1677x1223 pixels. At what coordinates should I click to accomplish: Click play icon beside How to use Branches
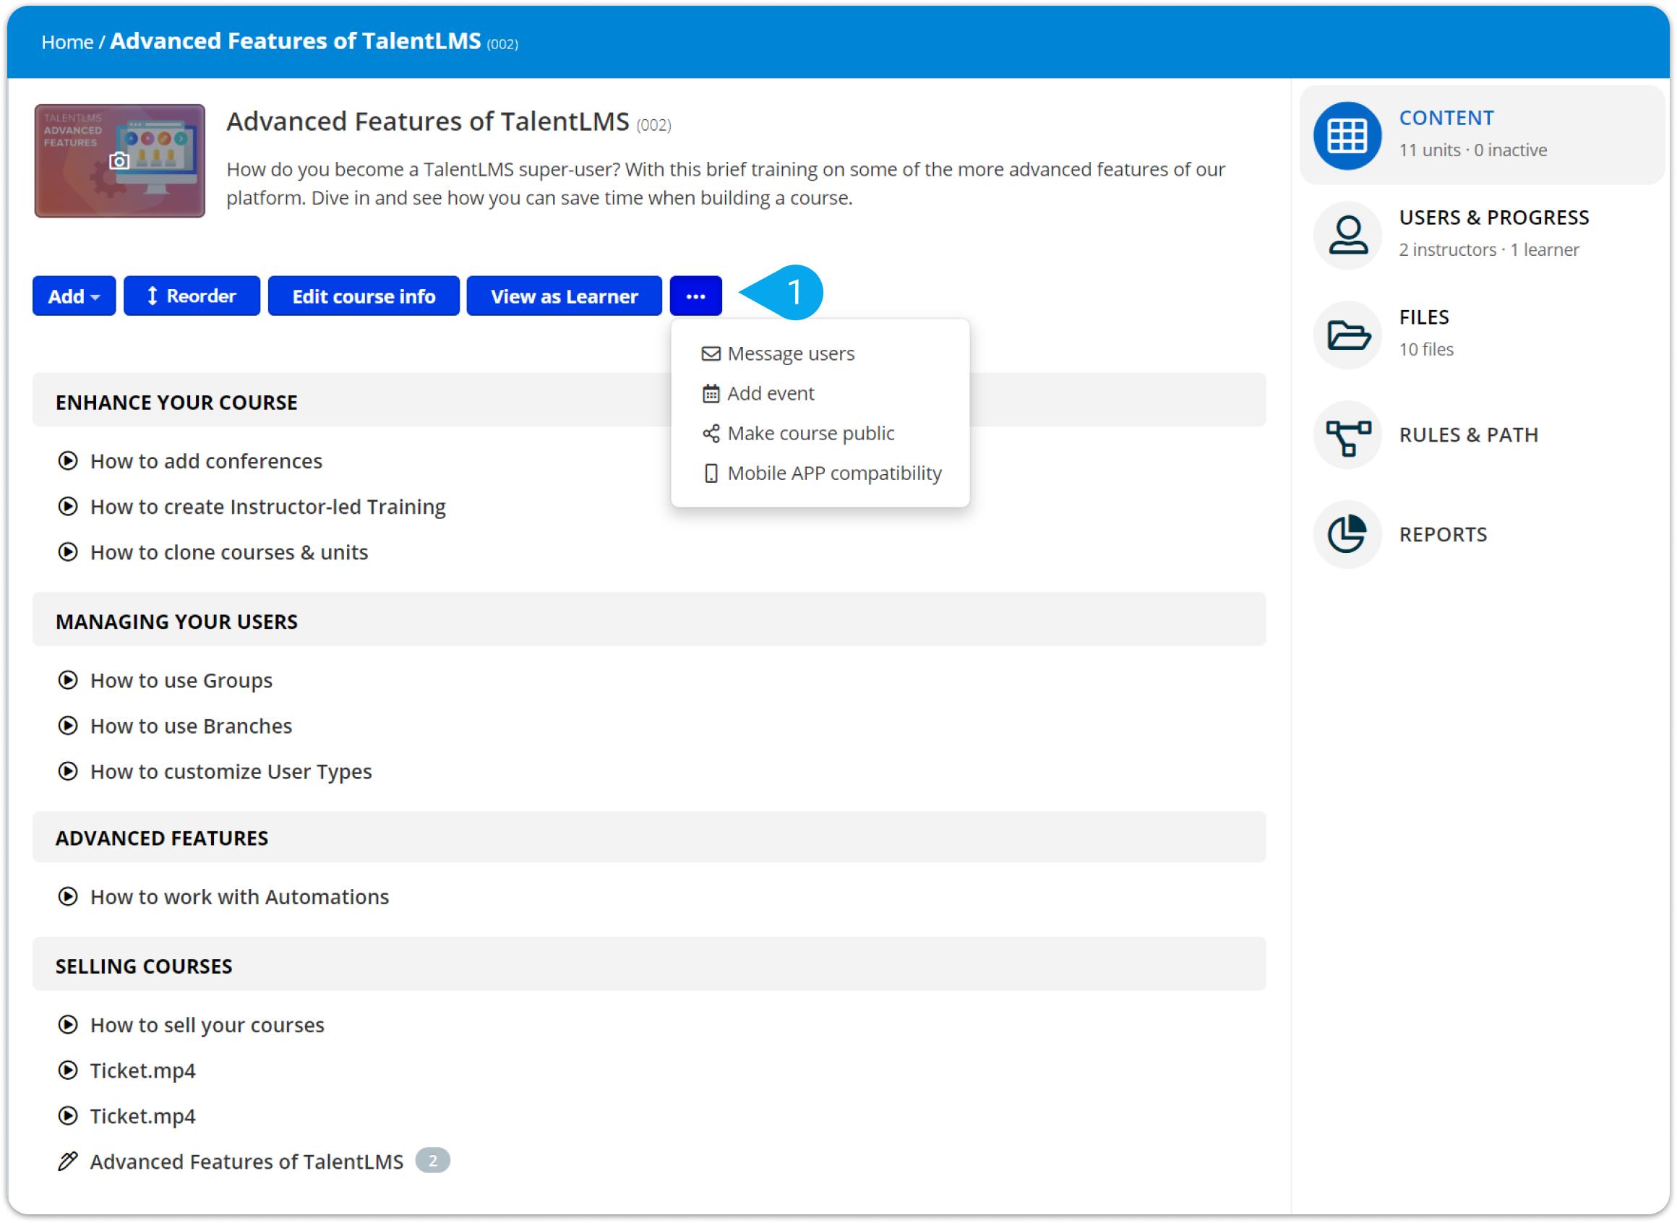point(67,726)
